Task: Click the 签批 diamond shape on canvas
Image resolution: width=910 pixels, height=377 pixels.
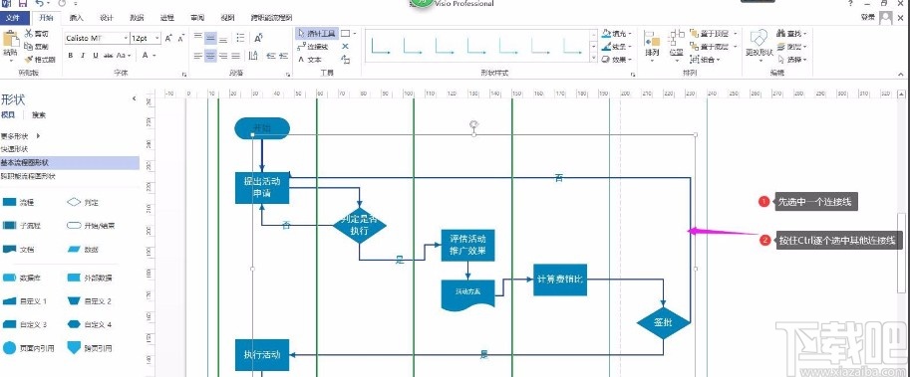Action: point(664,322)
